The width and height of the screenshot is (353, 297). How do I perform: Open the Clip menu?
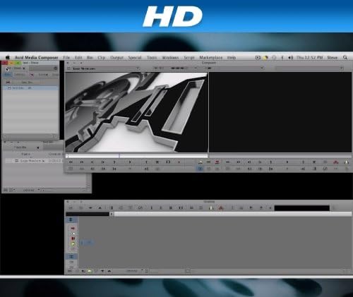pos(101,57)
